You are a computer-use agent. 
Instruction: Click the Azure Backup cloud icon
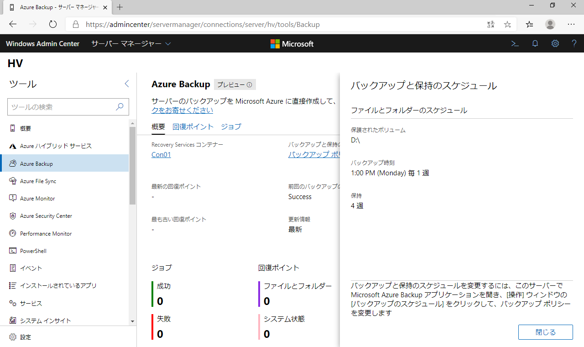click(x=12, y=163)
